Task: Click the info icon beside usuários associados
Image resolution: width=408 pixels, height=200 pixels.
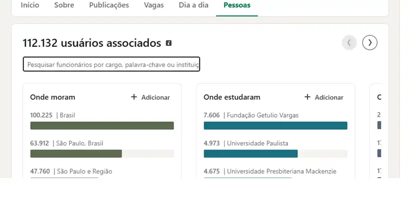Action: (168, 43)
